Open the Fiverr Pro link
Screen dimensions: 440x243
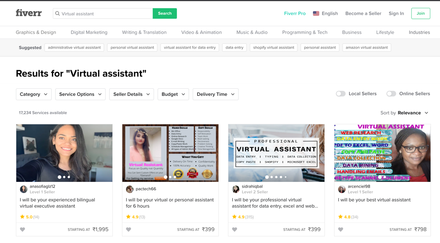[x=295, y=14]
